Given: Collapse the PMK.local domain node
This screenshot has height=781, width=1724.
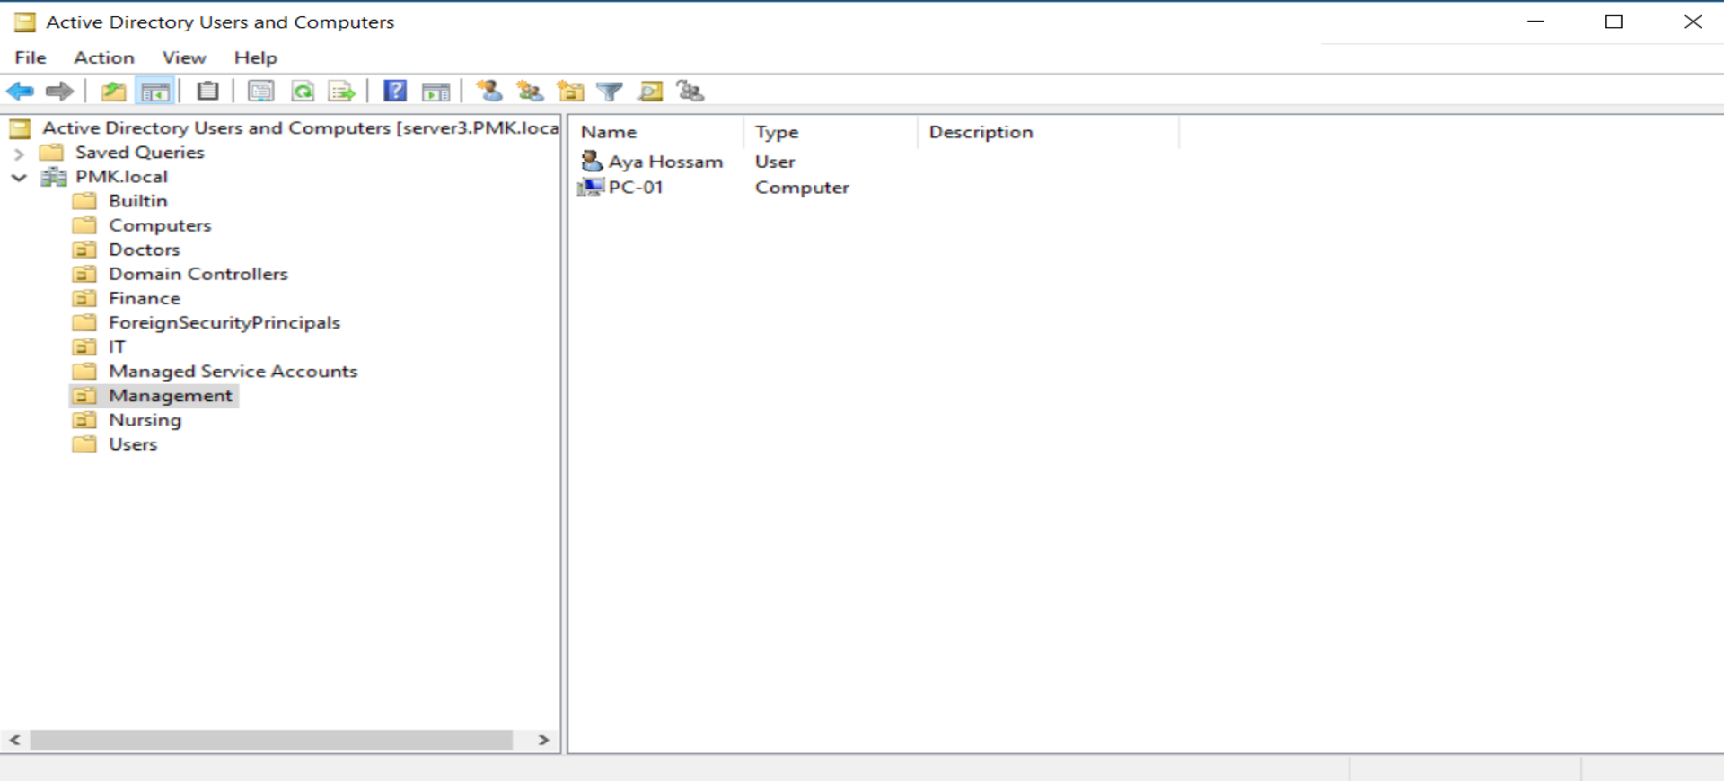Looking at the screenshot, I should click(19, 178).
